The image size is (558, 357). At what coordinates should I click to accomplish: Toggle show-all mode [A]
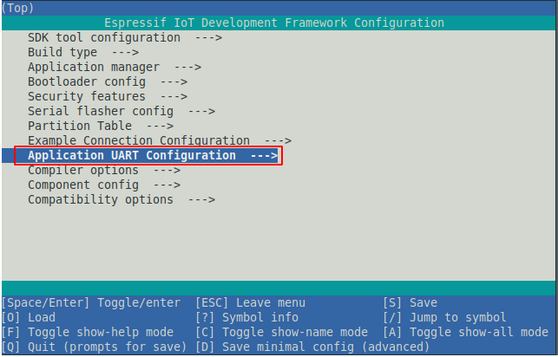[x=465, y=332]
